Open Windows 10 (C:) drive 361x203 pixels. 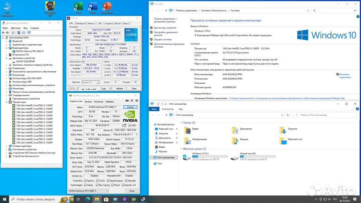click(205, 156)
